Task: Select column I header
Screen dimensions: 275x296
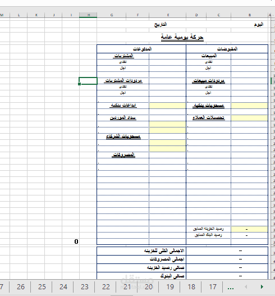Action: (71, 15)
